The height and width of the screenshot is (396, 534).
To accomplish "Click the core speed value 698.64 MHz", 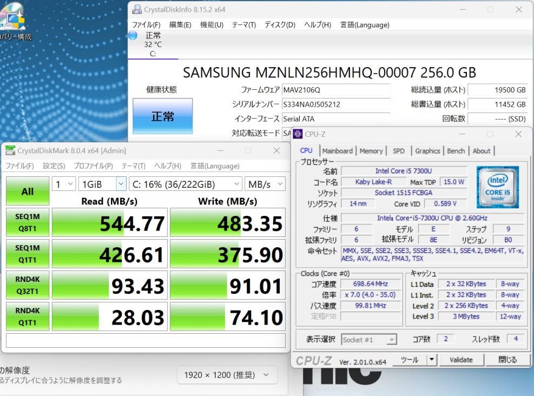I will point(371,283).
